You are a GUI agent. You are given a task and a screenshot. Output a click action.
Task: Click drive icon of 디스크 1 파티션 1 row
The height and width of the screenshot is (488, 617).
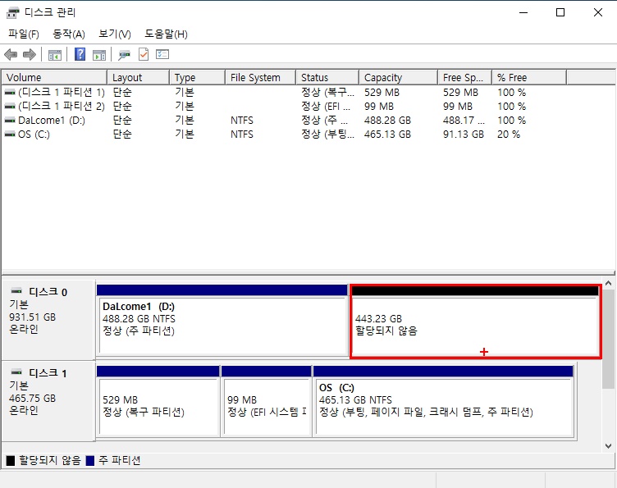(x=10, y=93)
